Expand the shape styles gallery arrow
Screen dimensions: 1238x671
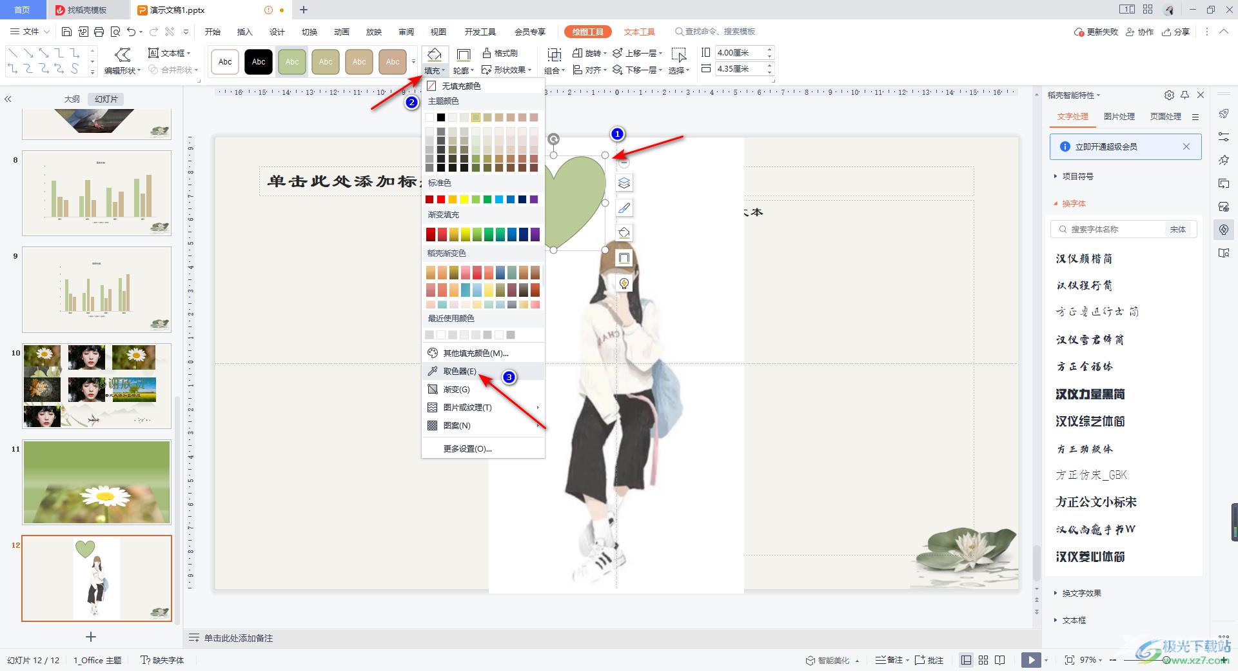[413, 62]
